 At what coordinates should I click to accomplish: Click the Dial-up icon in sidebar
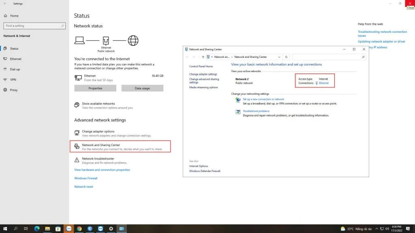(5, 69)
